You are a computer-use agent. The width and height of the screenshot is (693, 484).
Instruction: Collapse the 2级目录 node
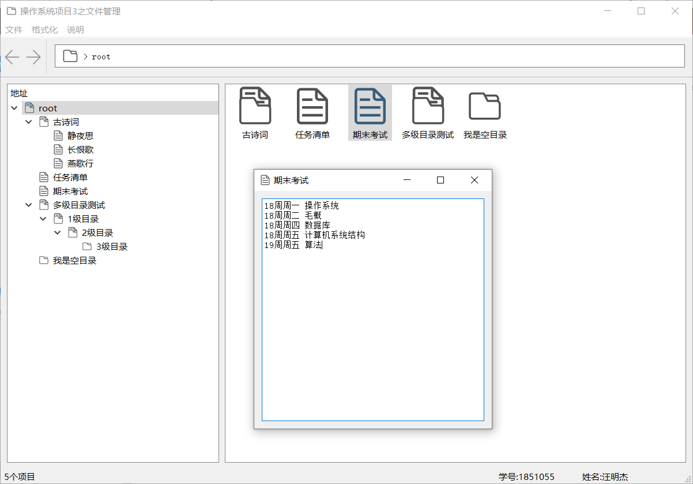57,232
